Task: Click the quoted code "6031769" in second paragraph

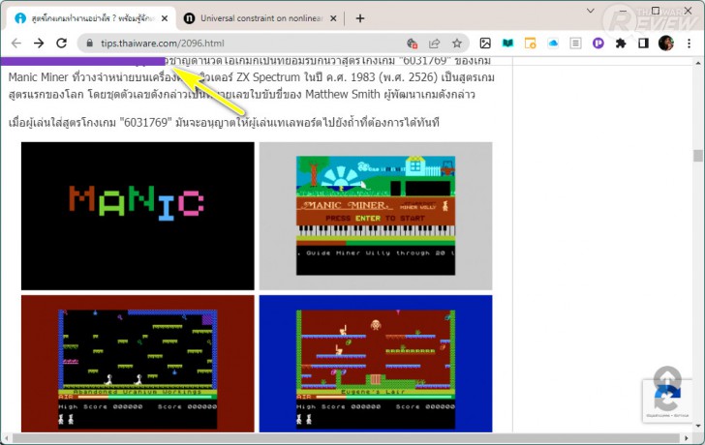Action: point(145,123)
